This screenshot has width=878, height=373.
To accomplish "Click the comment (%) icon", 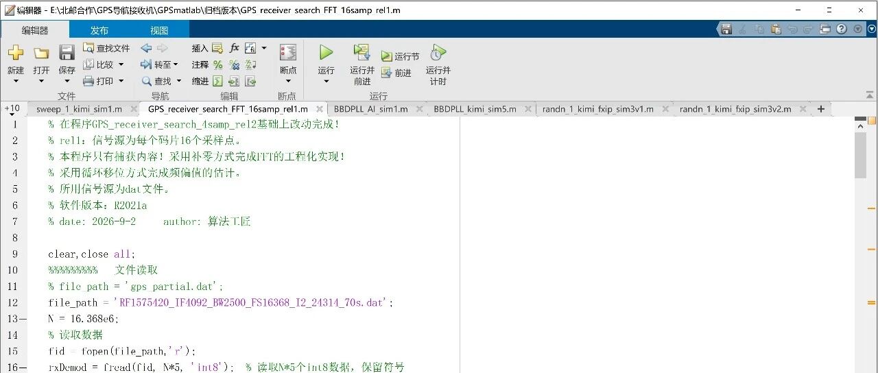I will pos(217,64).
